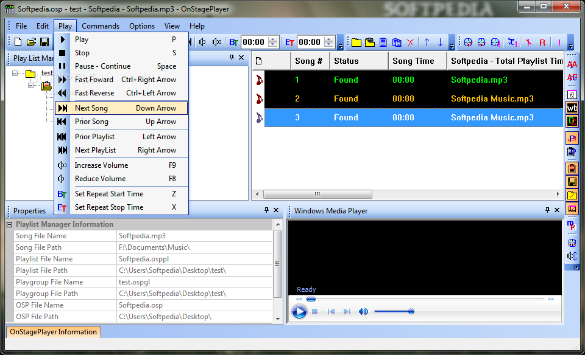Close the Properties panel

276,210
